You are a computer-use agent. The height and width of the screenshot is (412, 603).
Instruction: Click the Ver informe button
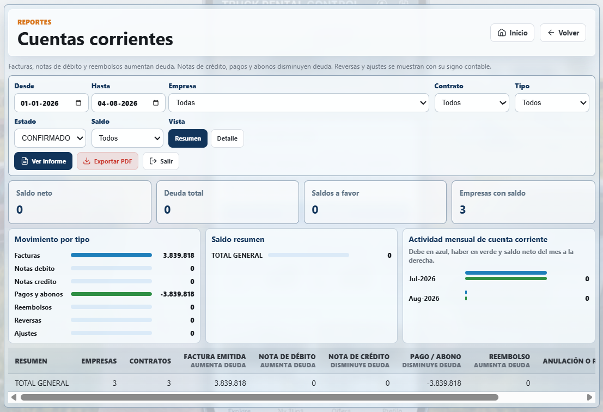coord(43,161)
